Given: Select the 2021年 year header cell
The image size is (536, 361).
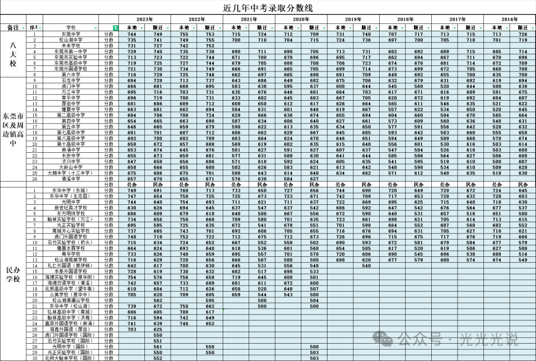Looking at the screenshot, I should (249, 19).
